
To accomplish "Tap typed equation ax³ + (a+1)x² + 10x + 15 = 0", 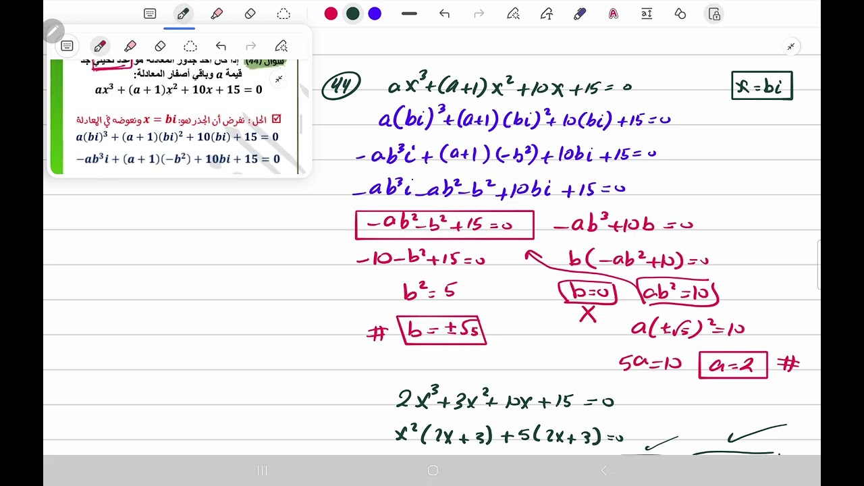I will pyautogui.click(x=178, y=89).
